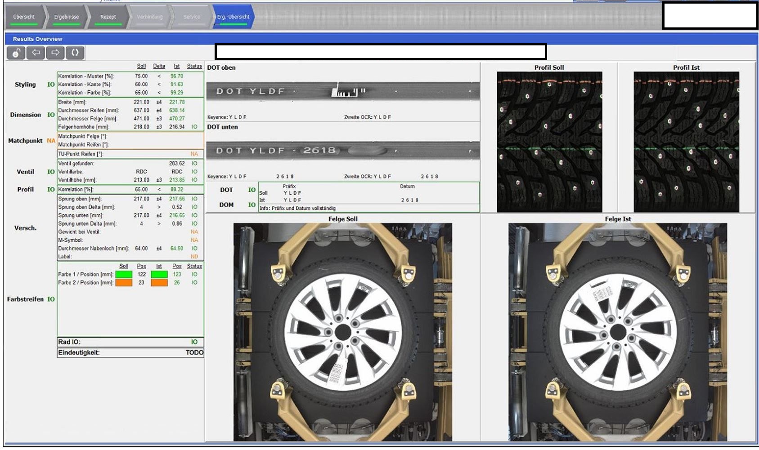The image size is (759, 450).
Task: Click the Dimension category label
Action: click(26, 115)
